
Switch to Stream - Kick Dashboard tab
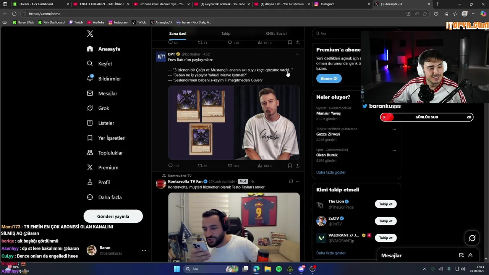click(40, 4)
